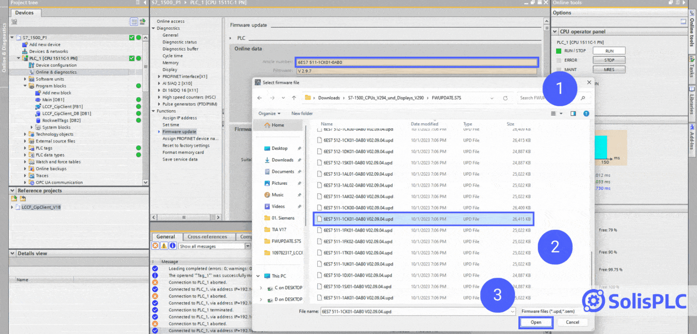Viewport: 697px width, 334px height.
Task: Open help via the blue question-mark icon
Action: [586, 113]
